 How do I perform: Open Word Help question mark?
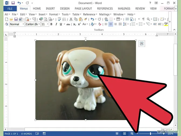coord(150,3)
